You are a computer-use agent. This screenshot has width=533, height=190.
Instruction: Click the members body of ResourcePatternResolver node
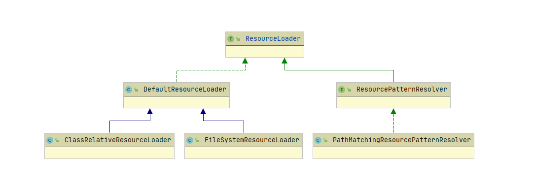tap(393, 102)
